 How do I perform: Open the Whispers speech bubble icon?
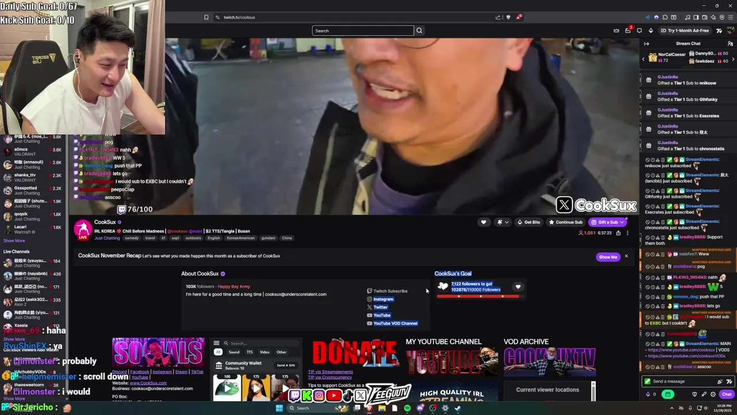639,31
